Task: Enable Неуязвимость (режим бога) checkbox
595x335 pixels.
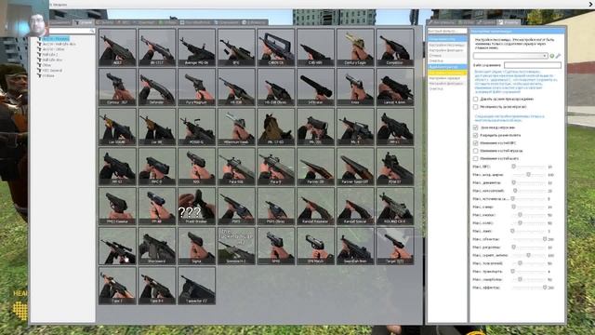Action: tap(475, 107)
